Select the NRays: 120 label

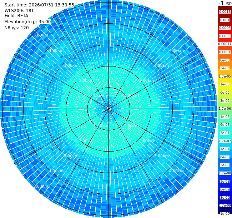[x=16, y=28]
